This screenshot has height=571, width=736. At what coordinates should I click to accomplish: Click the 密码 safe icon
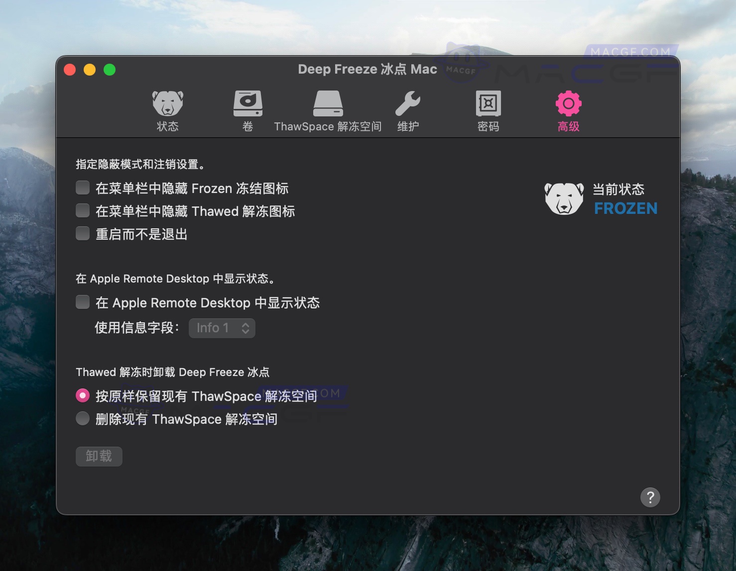[x=488, y=103]
